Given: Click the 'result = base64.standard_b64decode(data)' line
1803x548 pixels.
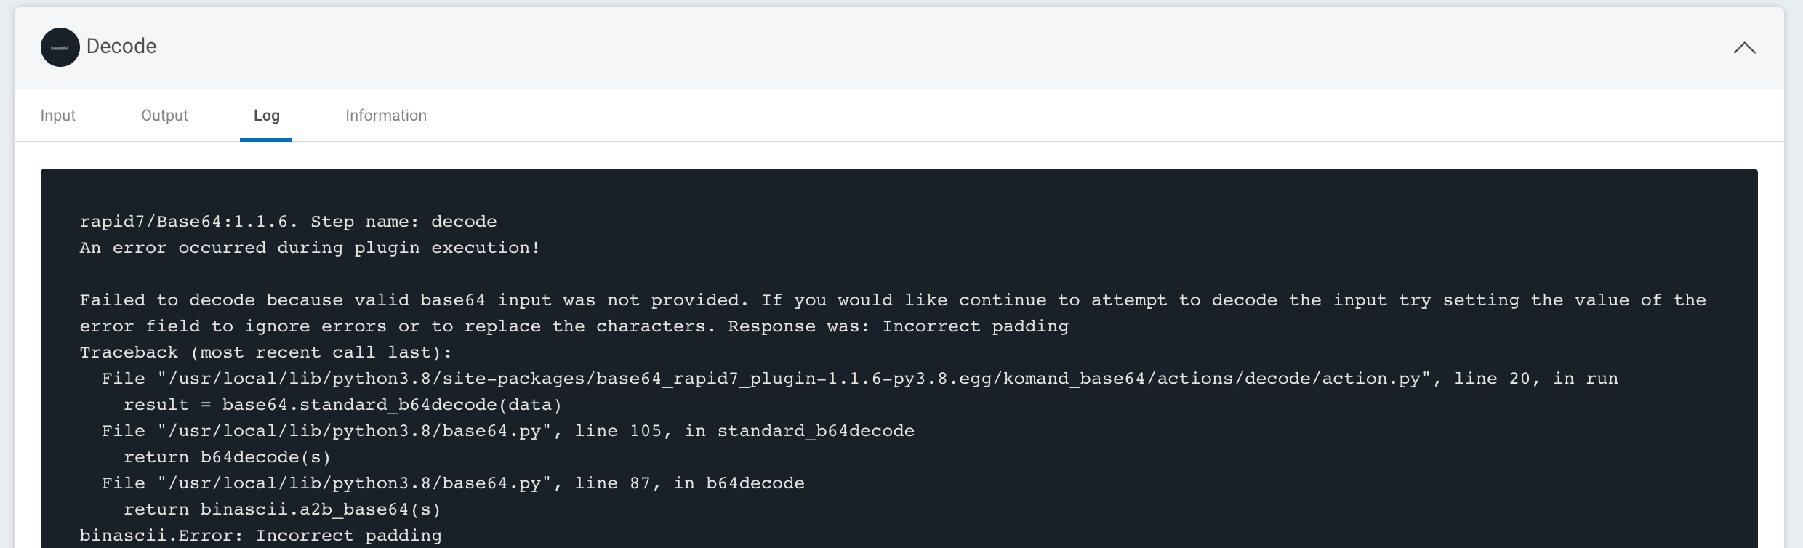Looking at the screenshot, I should click(x=342, y=405).
